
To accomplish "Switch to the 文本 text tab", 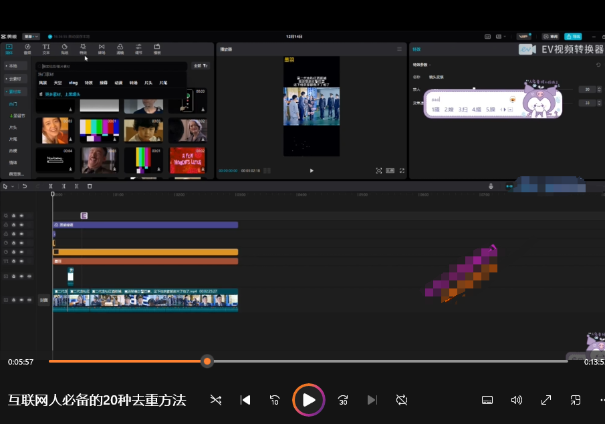I will [x=46, y=49].
